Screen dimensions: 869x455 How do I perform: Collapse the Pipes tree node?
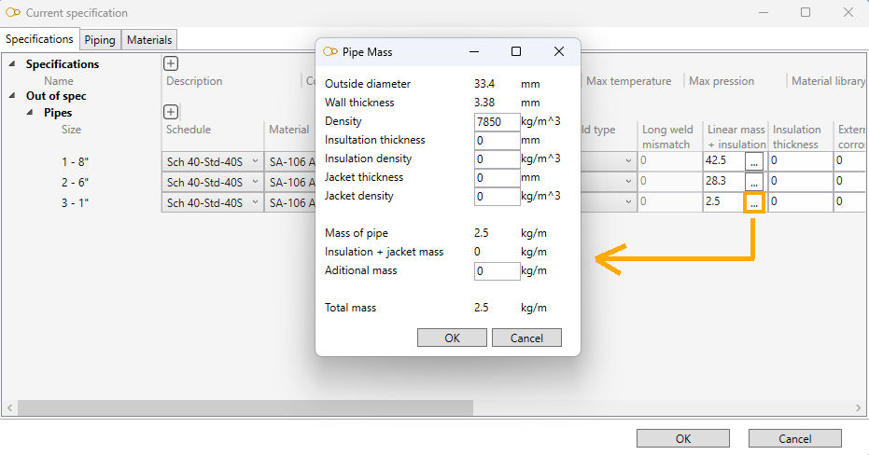click(x=31, y=113)
